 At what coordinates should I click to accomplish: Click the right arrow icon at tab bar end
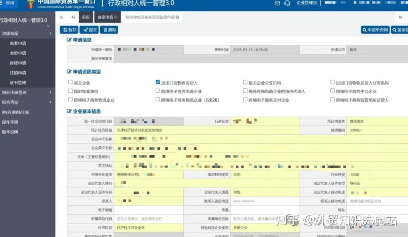(x=400, y=17)
